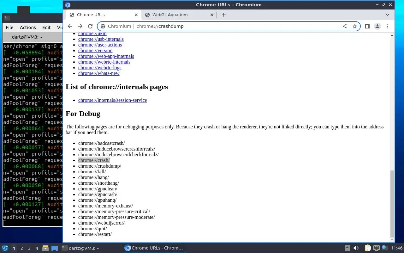Click the removable media eject tray icon

347,248
